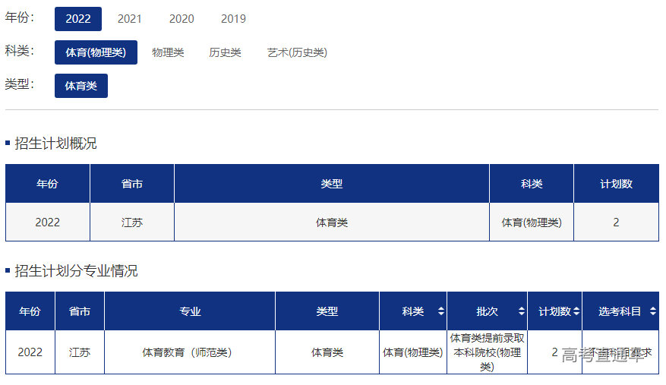This screenshot has width=666, height=385.
Task: Click the 招生计划分专业情况 section heading
Action: coord(76,271)
